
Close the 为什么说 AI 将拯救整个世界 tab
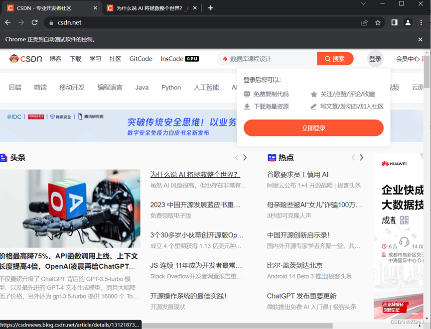click(x=195, y=8)
